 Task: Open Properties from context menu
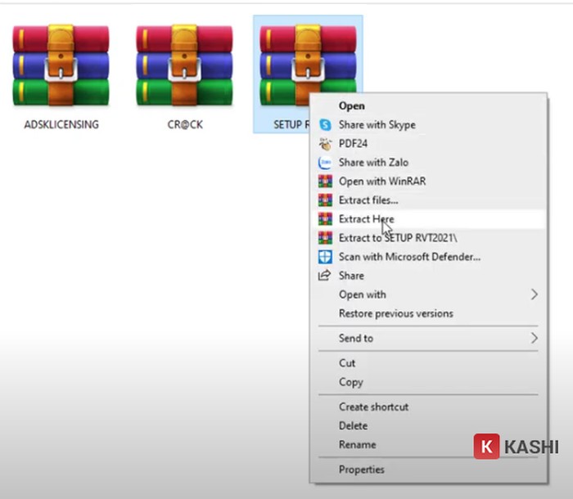tap(361, 470)
